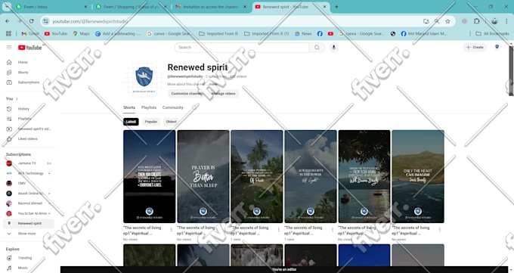
Task: Open the Maps bookmark
Action: (82, 33)
